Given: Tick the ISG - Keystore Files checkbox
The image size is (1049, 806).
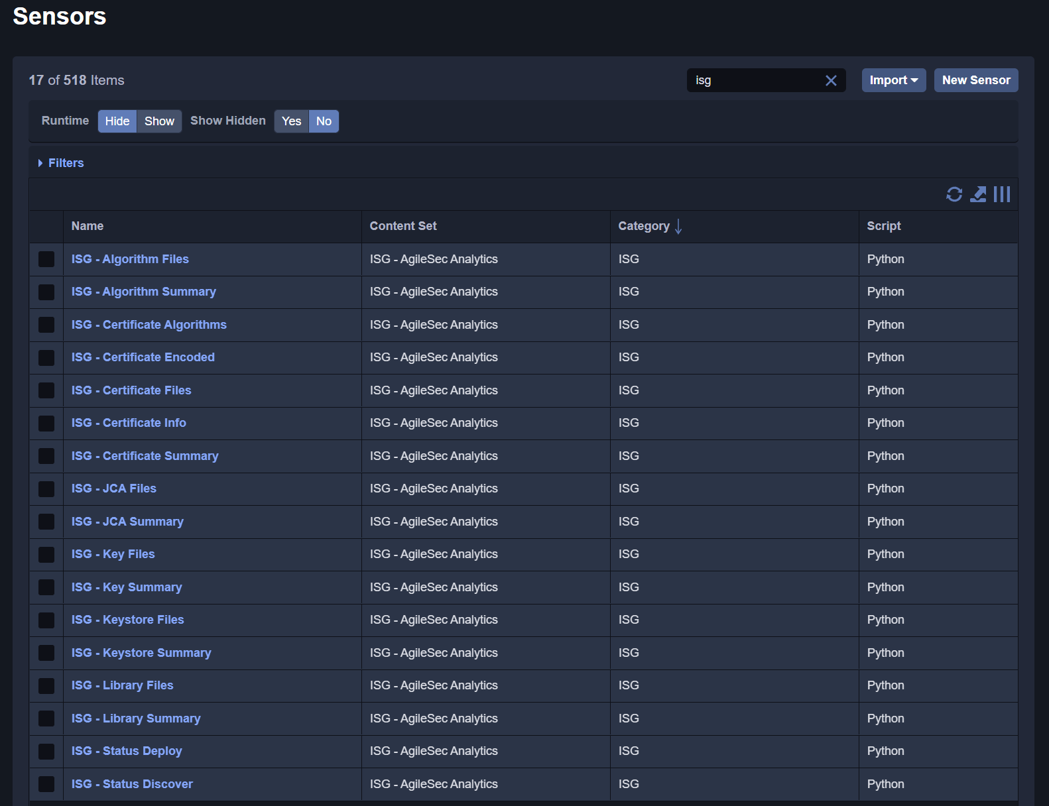Looking at the screenshot, I should [46, 620].
